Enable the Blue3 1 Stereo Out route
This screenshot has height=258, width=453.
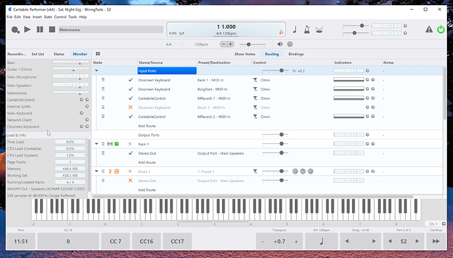131,181
